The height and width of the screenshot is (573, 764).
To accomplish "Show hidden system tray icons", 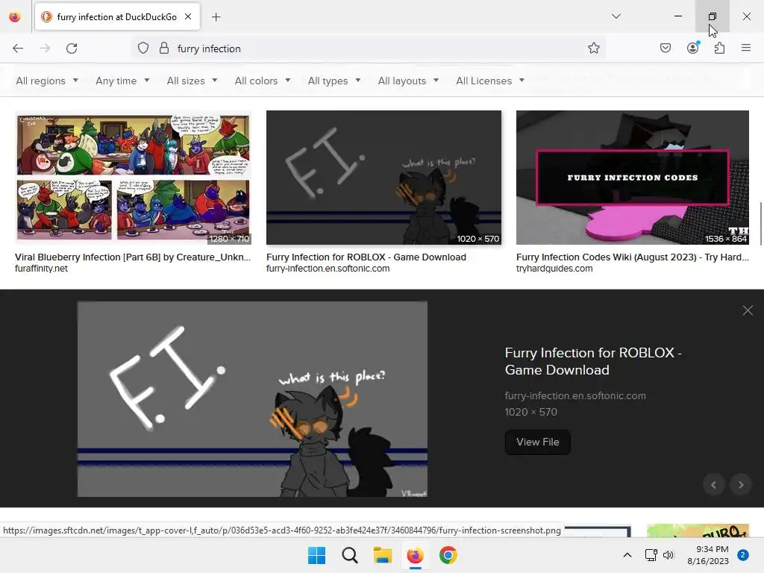I will pyautogui.click(x=627, y=555).
